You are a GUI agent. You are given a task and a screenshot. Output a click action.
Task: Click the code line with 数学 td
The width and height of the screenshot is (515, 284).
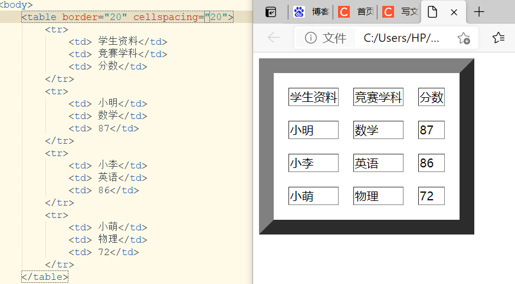tap(108, 115)
